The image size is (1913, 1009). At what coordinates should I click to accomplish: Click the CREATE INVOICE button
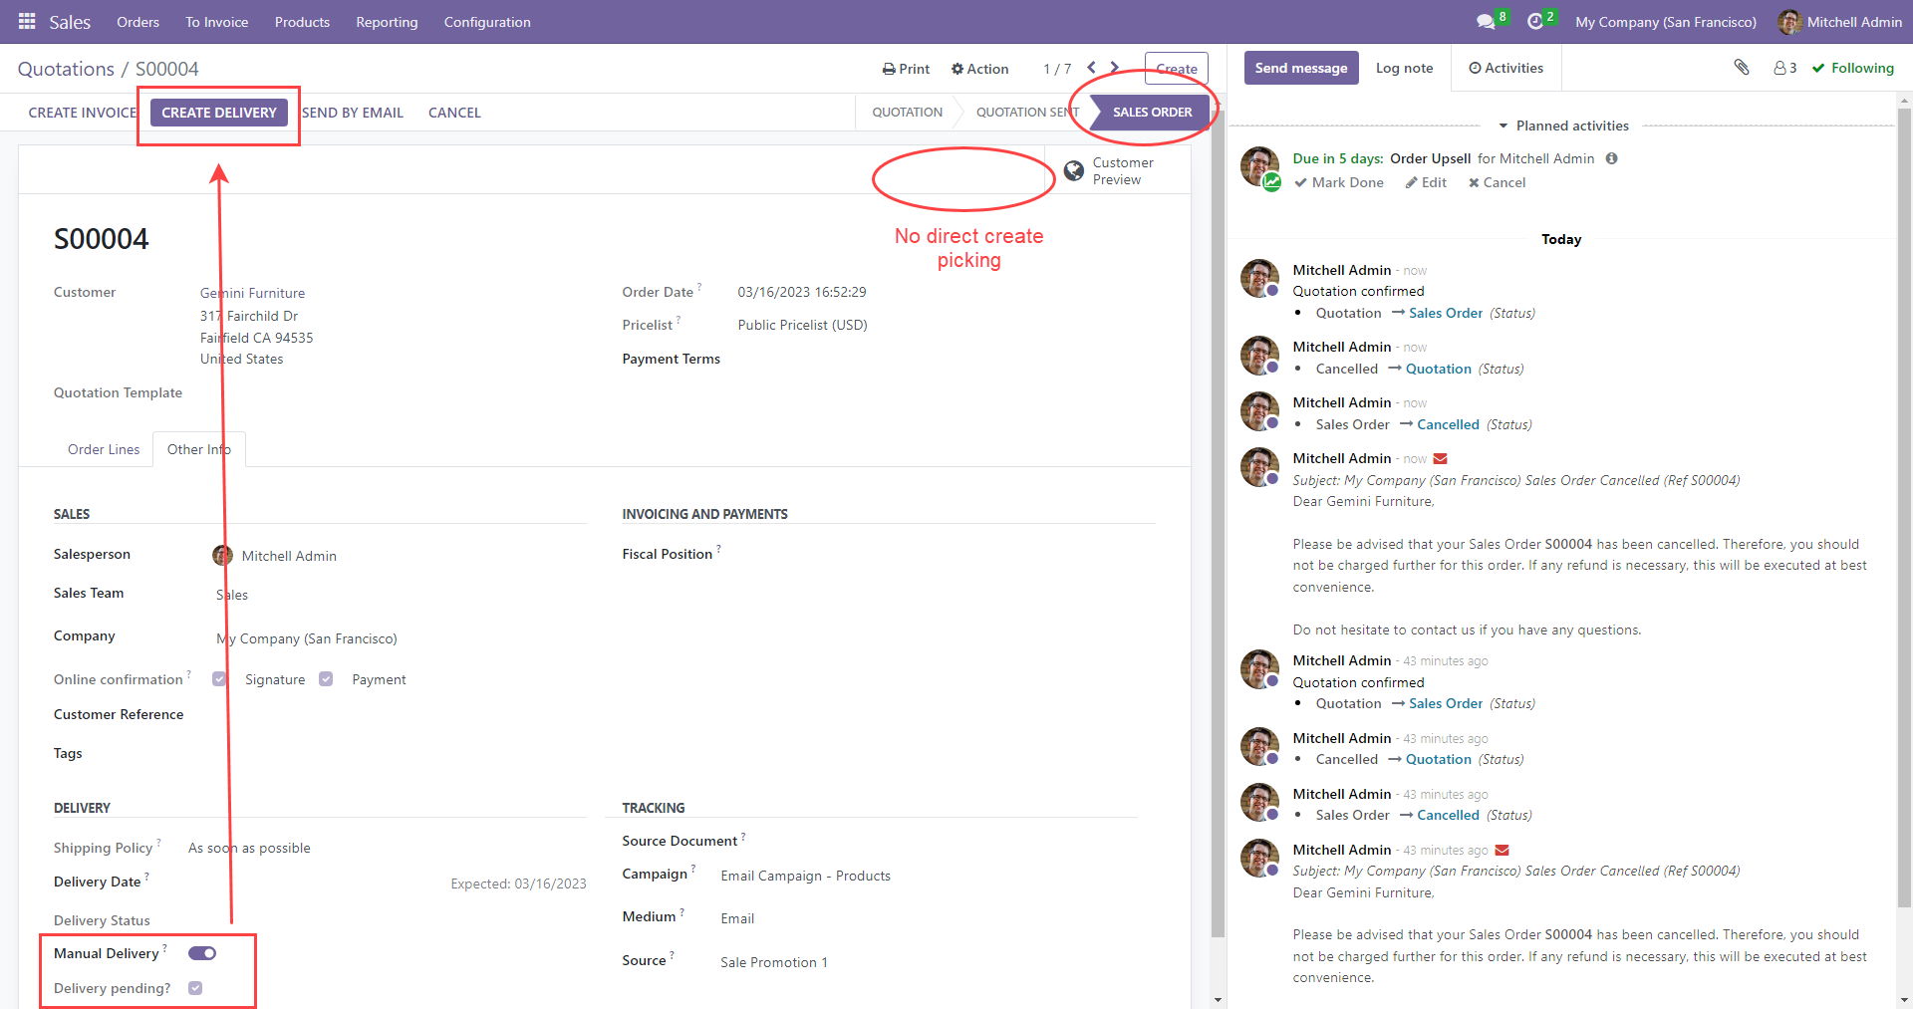click(x=83, y=113)
